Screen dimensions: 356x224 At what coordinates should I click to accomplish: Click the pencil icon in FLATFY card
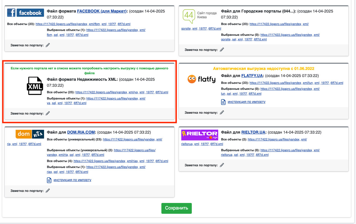tap(222, 112)
